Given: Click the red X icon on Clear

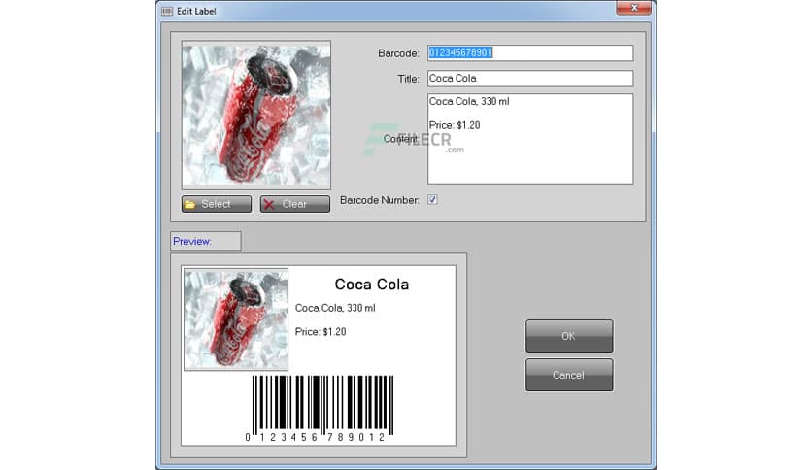Looking at the screenshot, I should [269, 204].
